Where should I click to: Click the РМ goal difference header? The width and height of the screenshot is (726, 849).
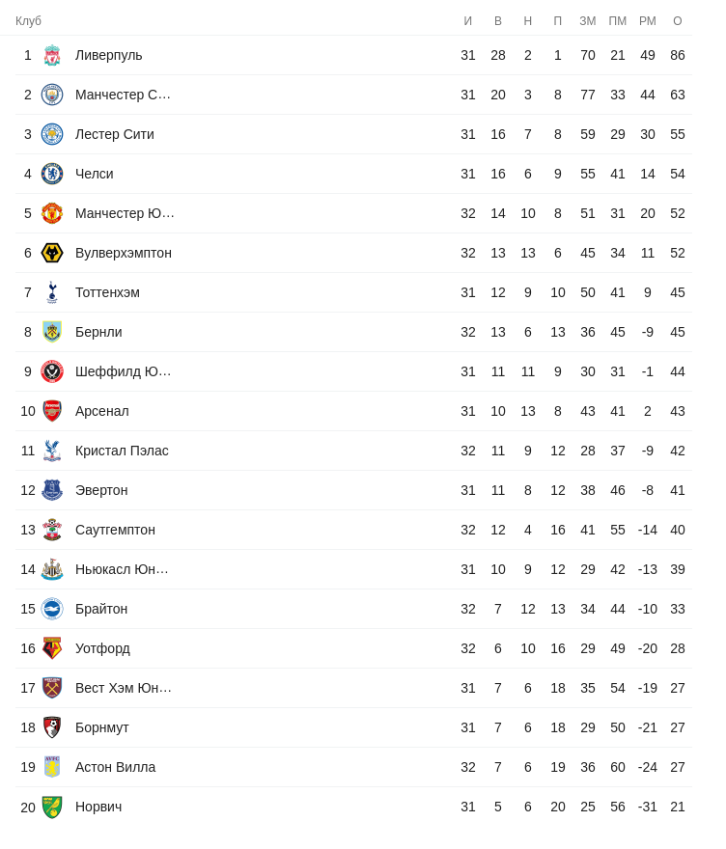point(648,21)
